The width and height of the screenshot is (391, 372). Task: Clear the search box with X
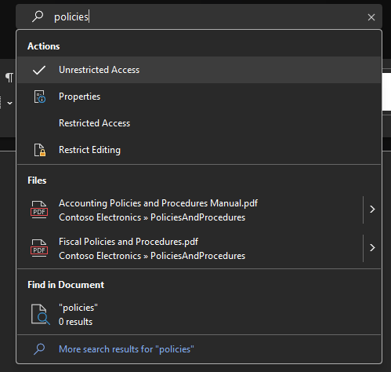[x=371, y=17]
